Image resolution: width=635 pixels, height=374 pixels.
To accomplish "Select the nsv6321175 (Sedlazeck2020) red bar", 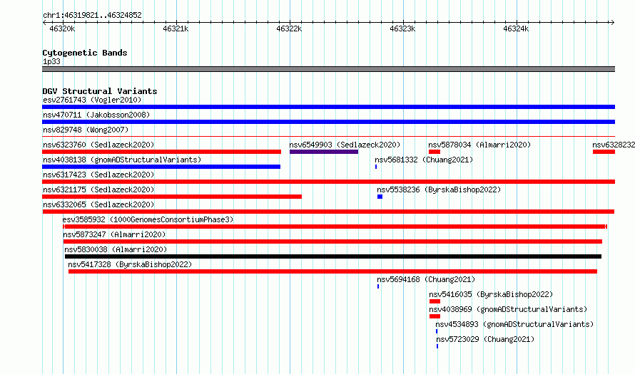I will pos(172,197).
